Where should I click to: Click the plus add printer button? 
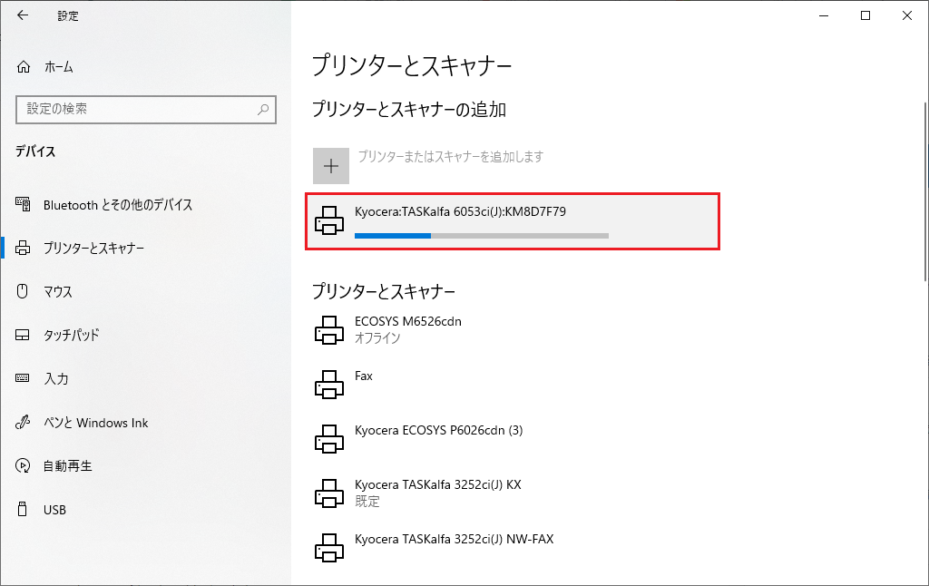[x=331, y=166]
